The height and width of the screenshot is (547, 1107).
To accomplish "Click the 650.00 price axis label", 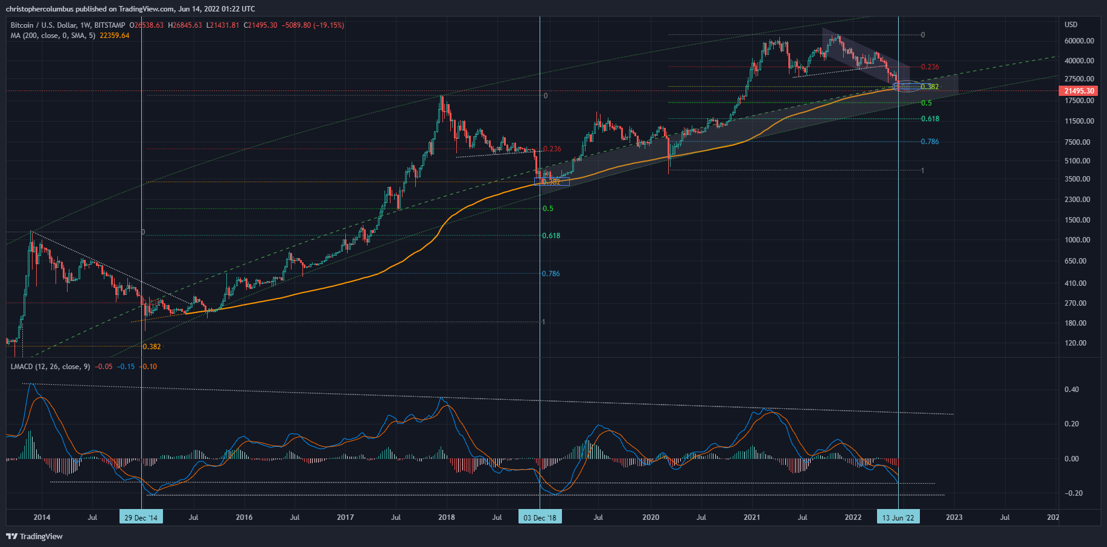I will (x=1076, y=261).
